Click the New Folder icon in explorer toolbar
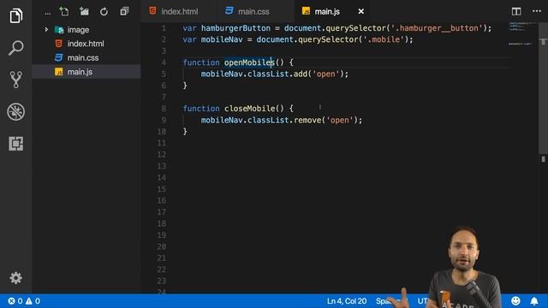 click(x=84, y=11)
